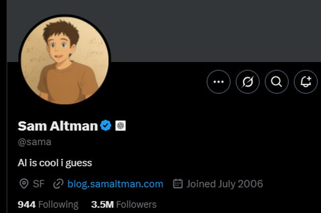This screenshot has height=213, width=321.
Task: Click the calendar icon near join date
Action: (178, 184)
